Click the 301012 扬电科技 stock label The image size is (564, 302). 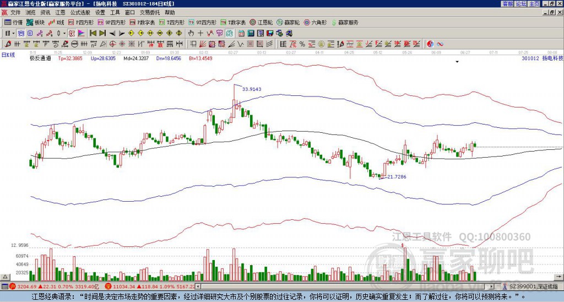tap(543, 58)
